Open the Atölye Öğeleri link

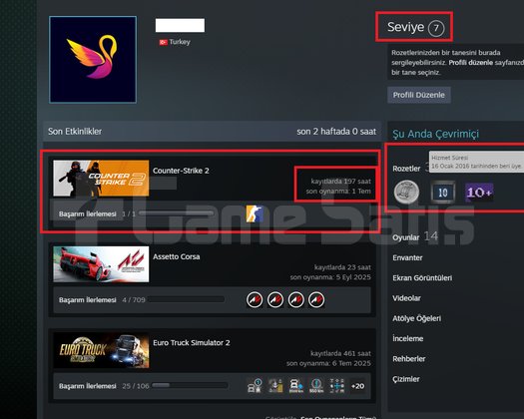click(416, 318)
